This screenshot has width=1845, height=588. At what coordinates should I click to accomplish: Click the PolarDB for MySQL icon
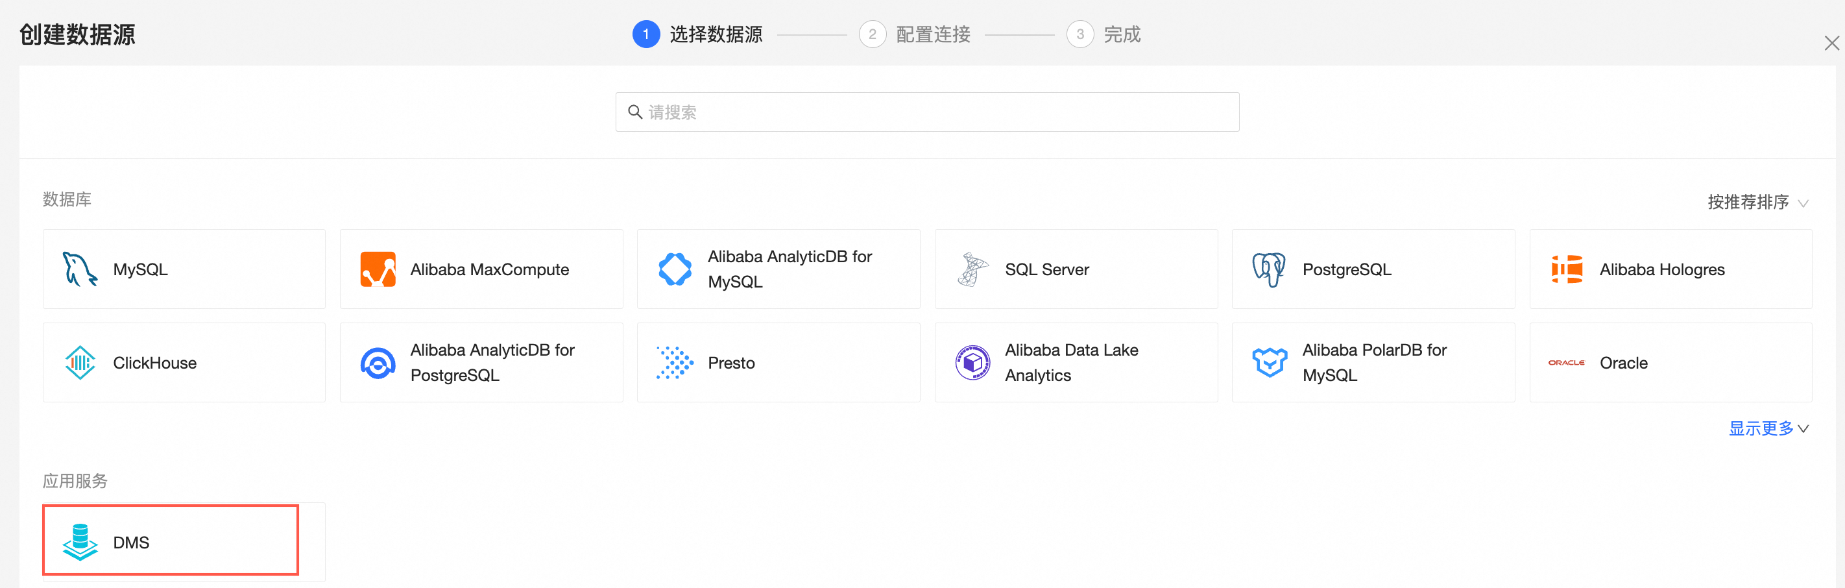(1269, 362)
